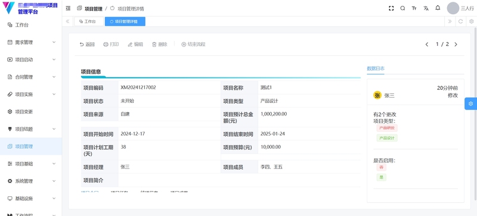This screenshot has height=216, width=477.
Task: Click the 返回 back button
Action: [87, 45]
